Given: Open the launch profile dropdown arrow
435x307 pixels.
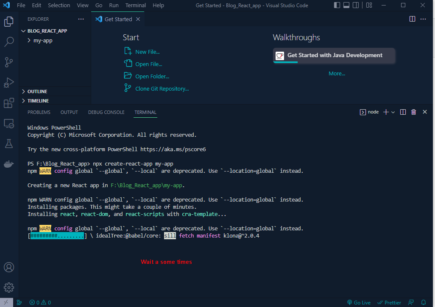Looking at the screenshot, I should (393, 112).
